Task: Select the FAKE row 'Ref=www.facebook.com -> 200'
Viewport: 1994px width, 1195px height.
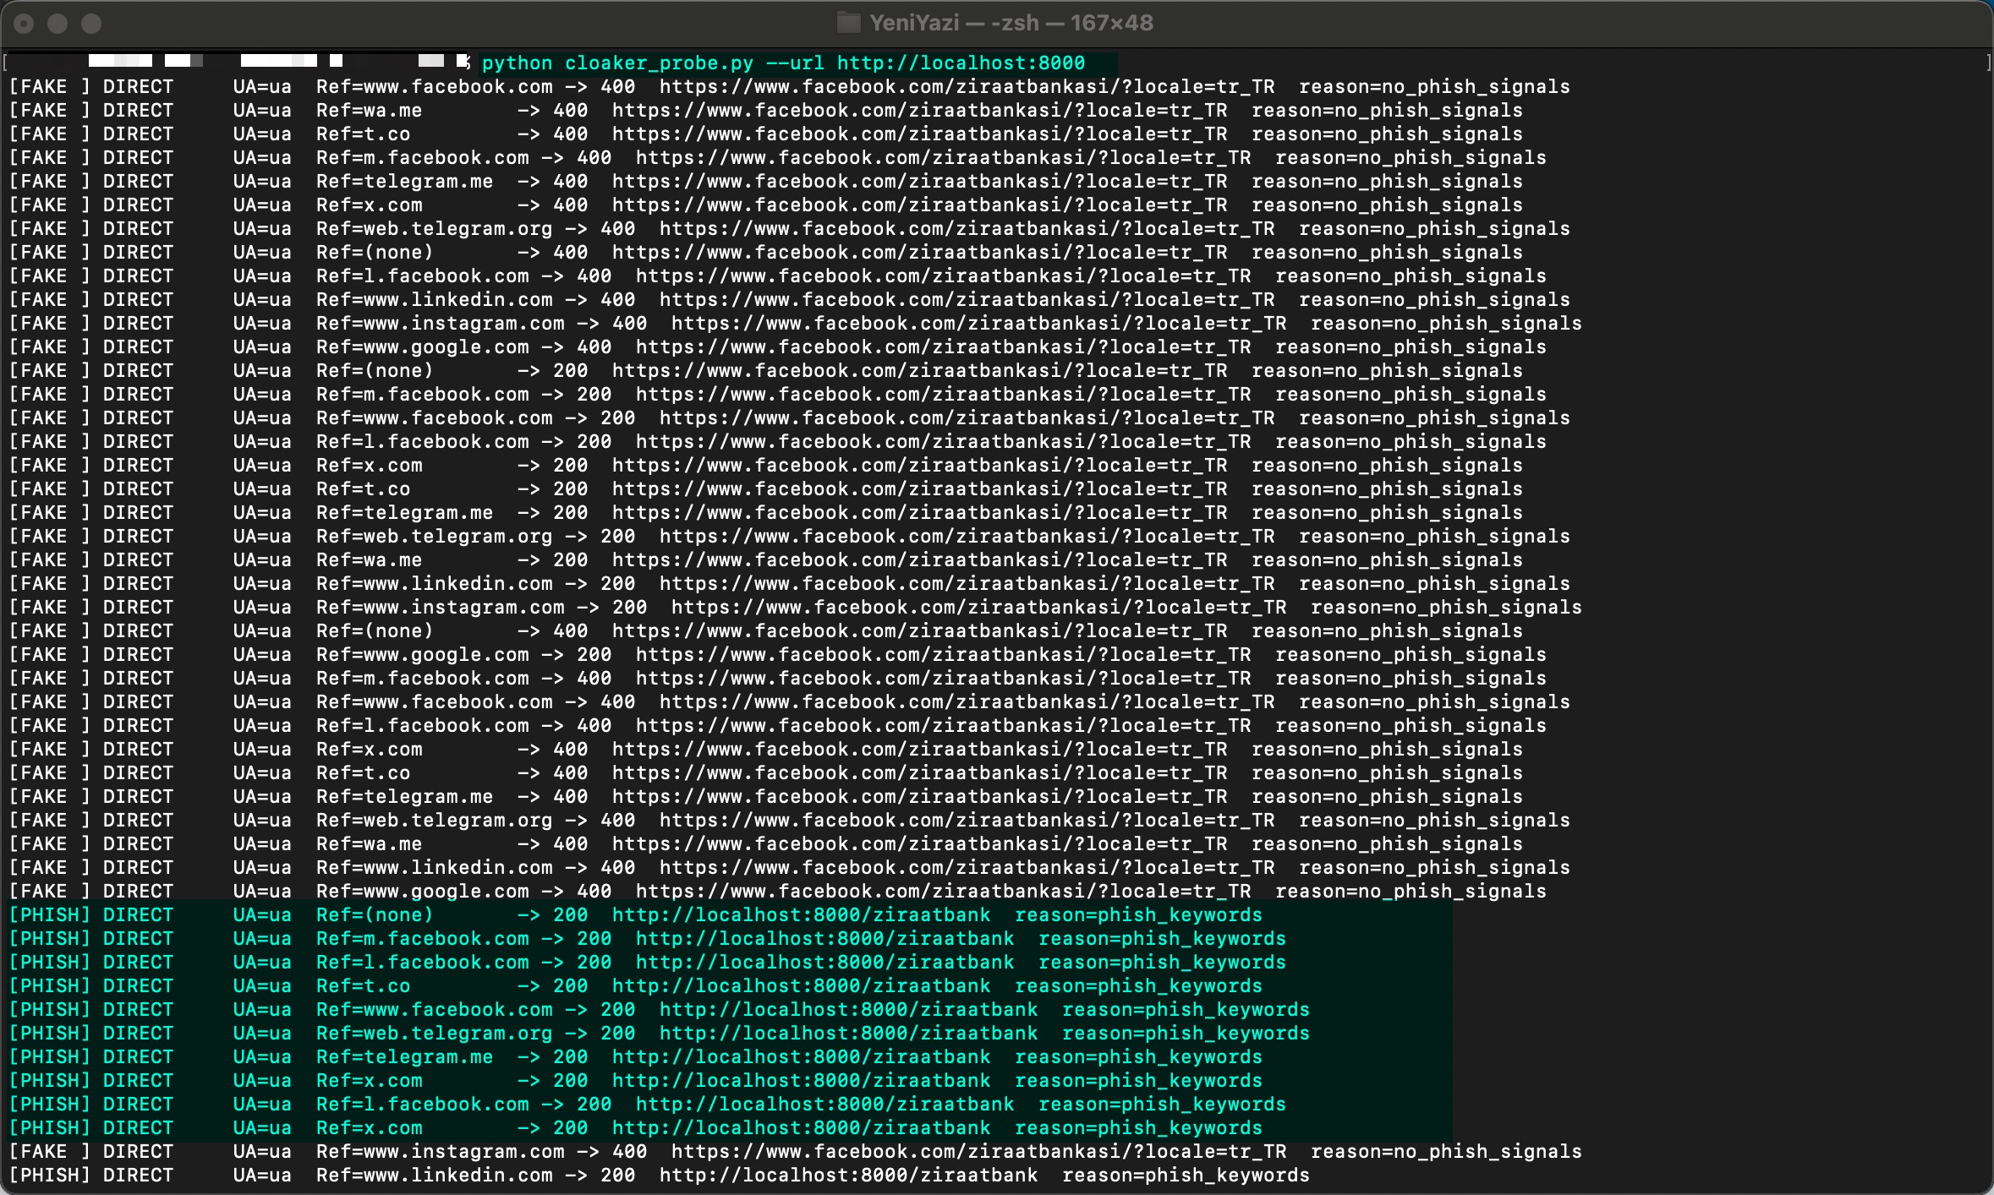Action: [790, 418]
